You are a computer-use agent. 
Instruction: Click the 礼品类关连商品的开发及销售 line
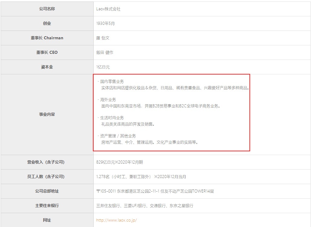tap(128, 124)
